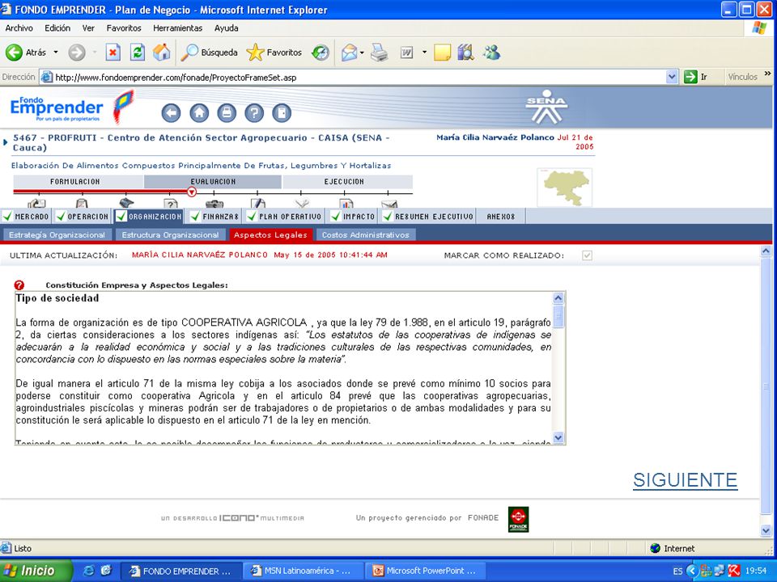Click the red question mark help icon
This screenshot has height=582, width=777.
coord(19,285)
